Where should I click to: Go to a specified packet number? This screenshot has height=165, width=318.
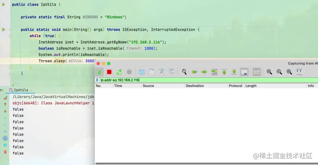point(214,72)
